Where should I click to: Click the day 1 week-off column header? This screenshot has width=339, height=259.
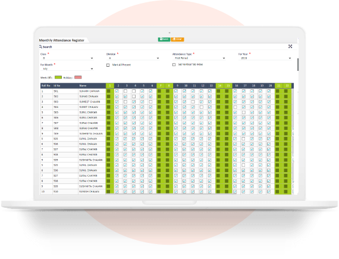coord(110,86)
